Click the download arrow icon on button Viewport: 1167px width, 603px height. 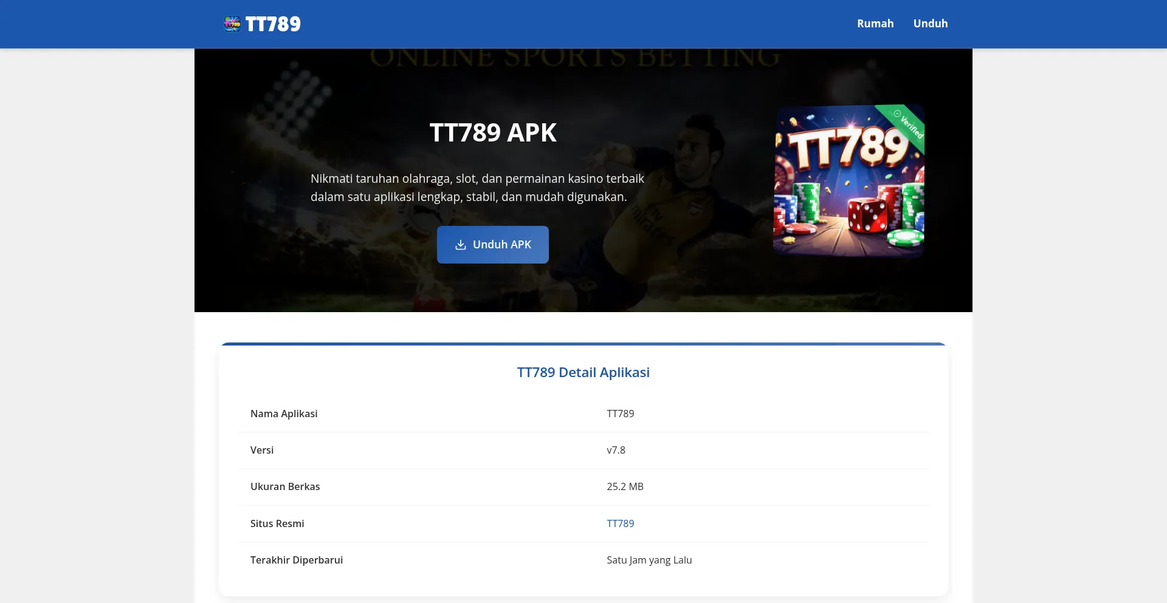coord(461,245)
